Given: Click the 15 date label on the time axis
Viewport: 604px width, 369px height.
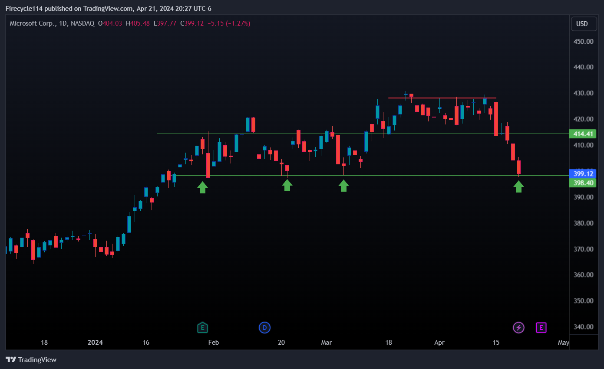Looking at the screenshot, I should coord(496,343).
